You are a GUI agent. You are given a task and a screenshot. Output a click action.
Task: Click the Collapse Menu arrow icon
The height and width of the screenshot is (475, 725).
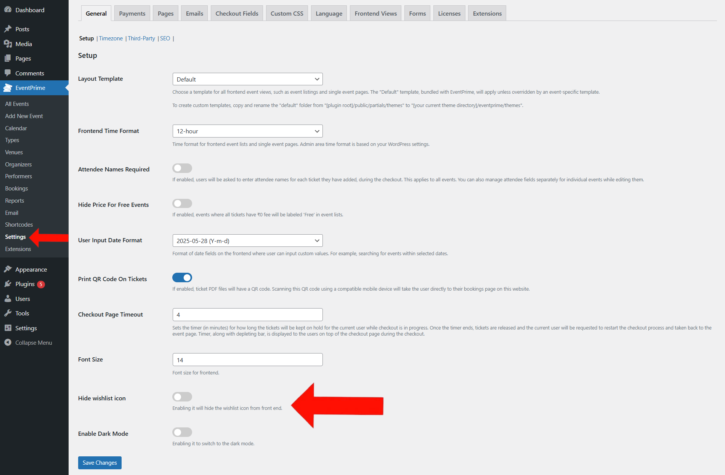point(8,342)
